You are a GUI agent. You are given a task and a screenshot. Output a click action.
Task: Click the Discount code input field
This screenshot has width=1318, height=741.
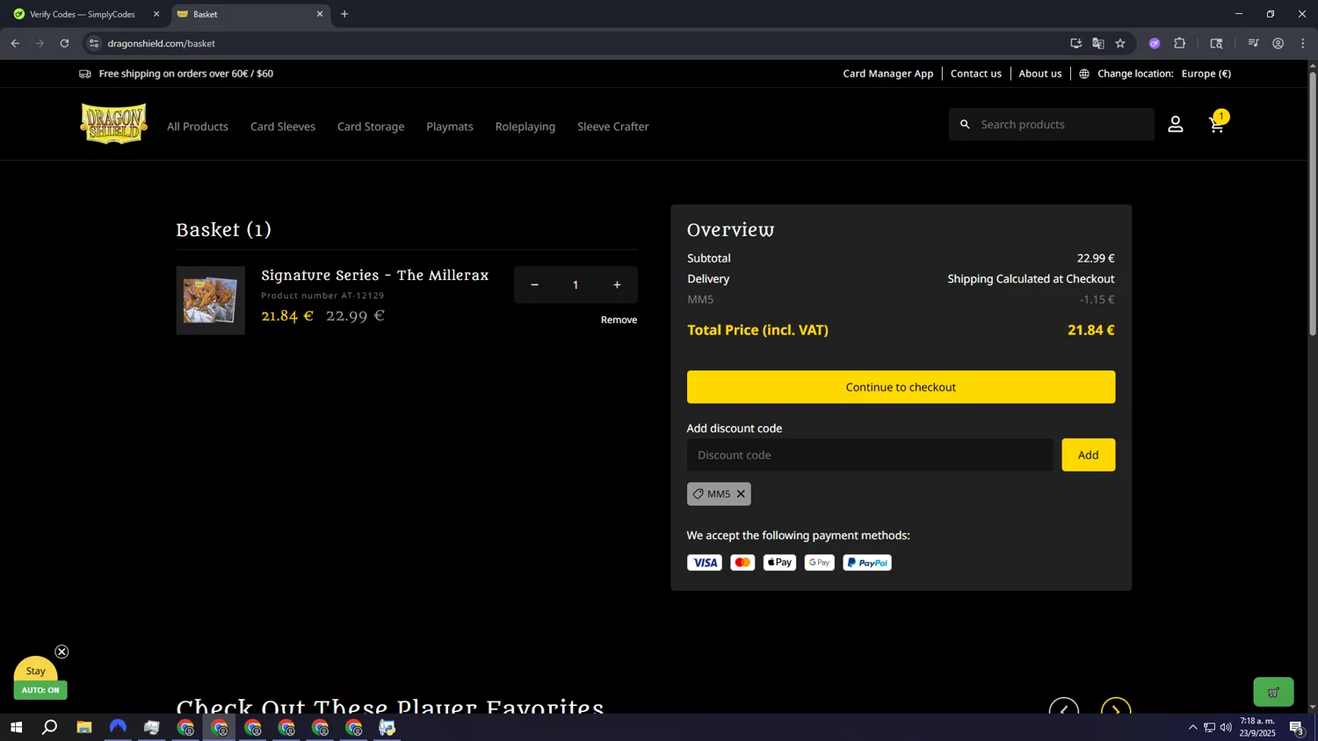coord(870,455)
